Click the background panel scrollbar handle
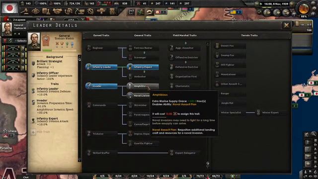This screenshot has height=179, width=318. pos(79,60)
